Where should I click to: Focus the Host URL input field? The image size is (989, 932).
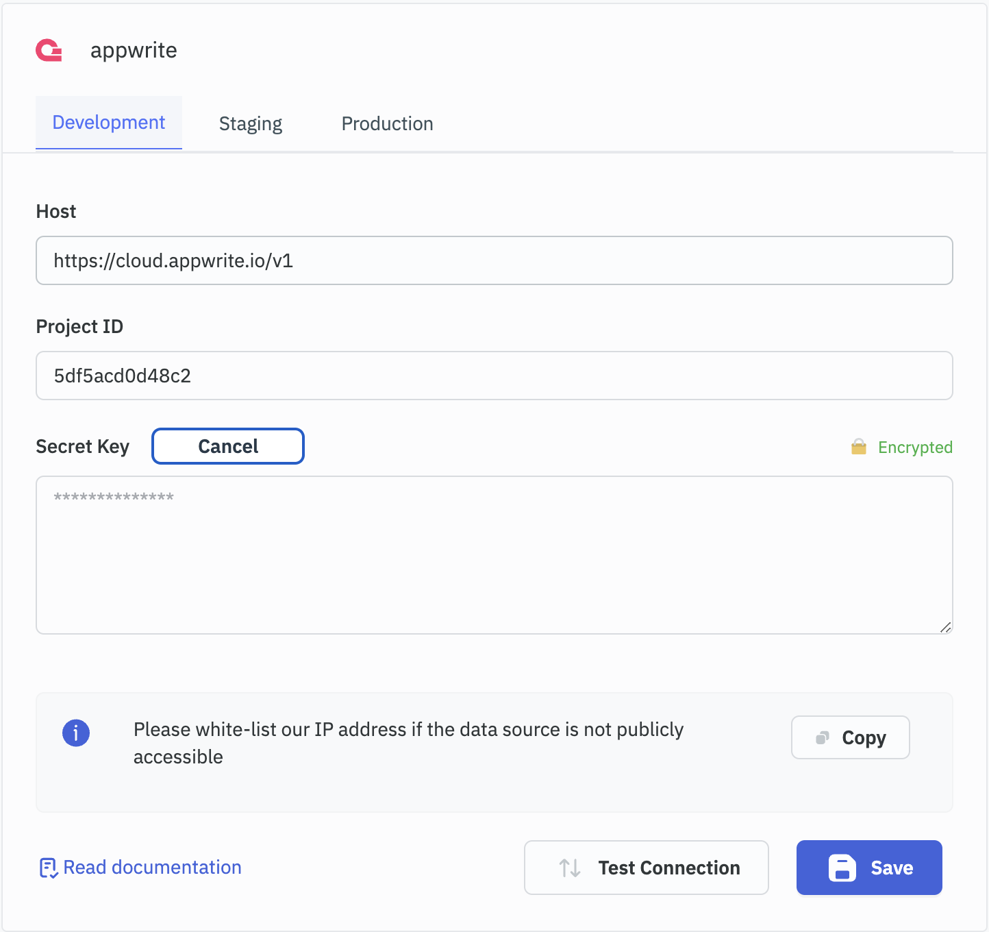494,261
